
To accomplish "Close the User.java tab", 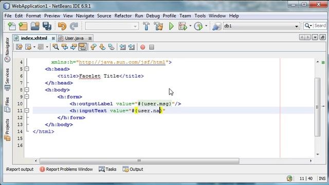I will 90,39.
